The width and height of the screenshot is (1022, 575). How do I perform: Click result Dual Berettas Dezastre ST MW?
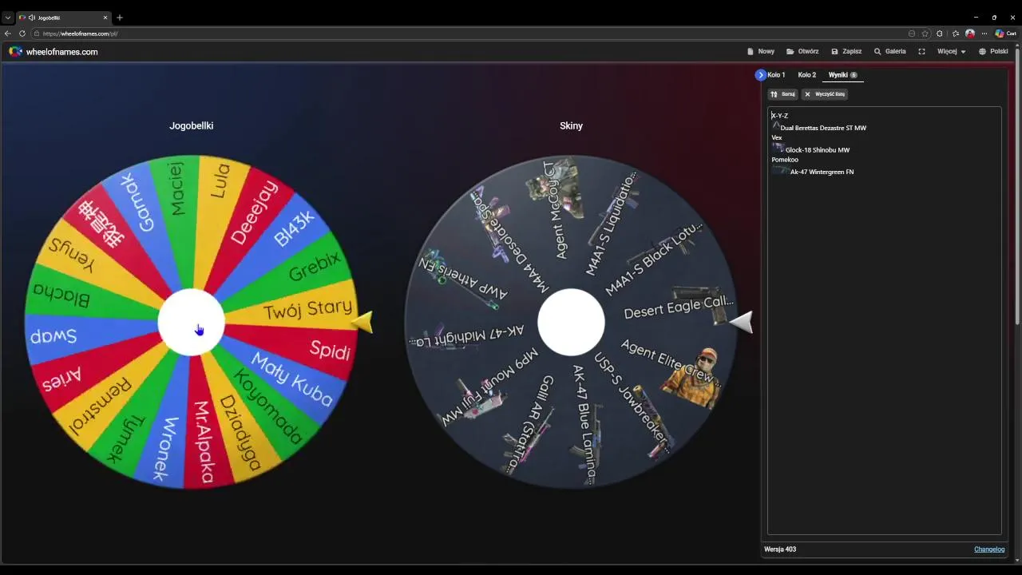[x=823, y=128]
